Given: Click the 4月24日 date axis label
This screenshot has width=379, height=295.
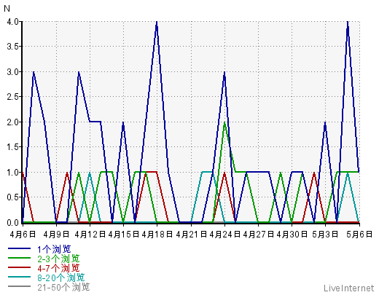Looking at the screenshot, I should point(224,234).
